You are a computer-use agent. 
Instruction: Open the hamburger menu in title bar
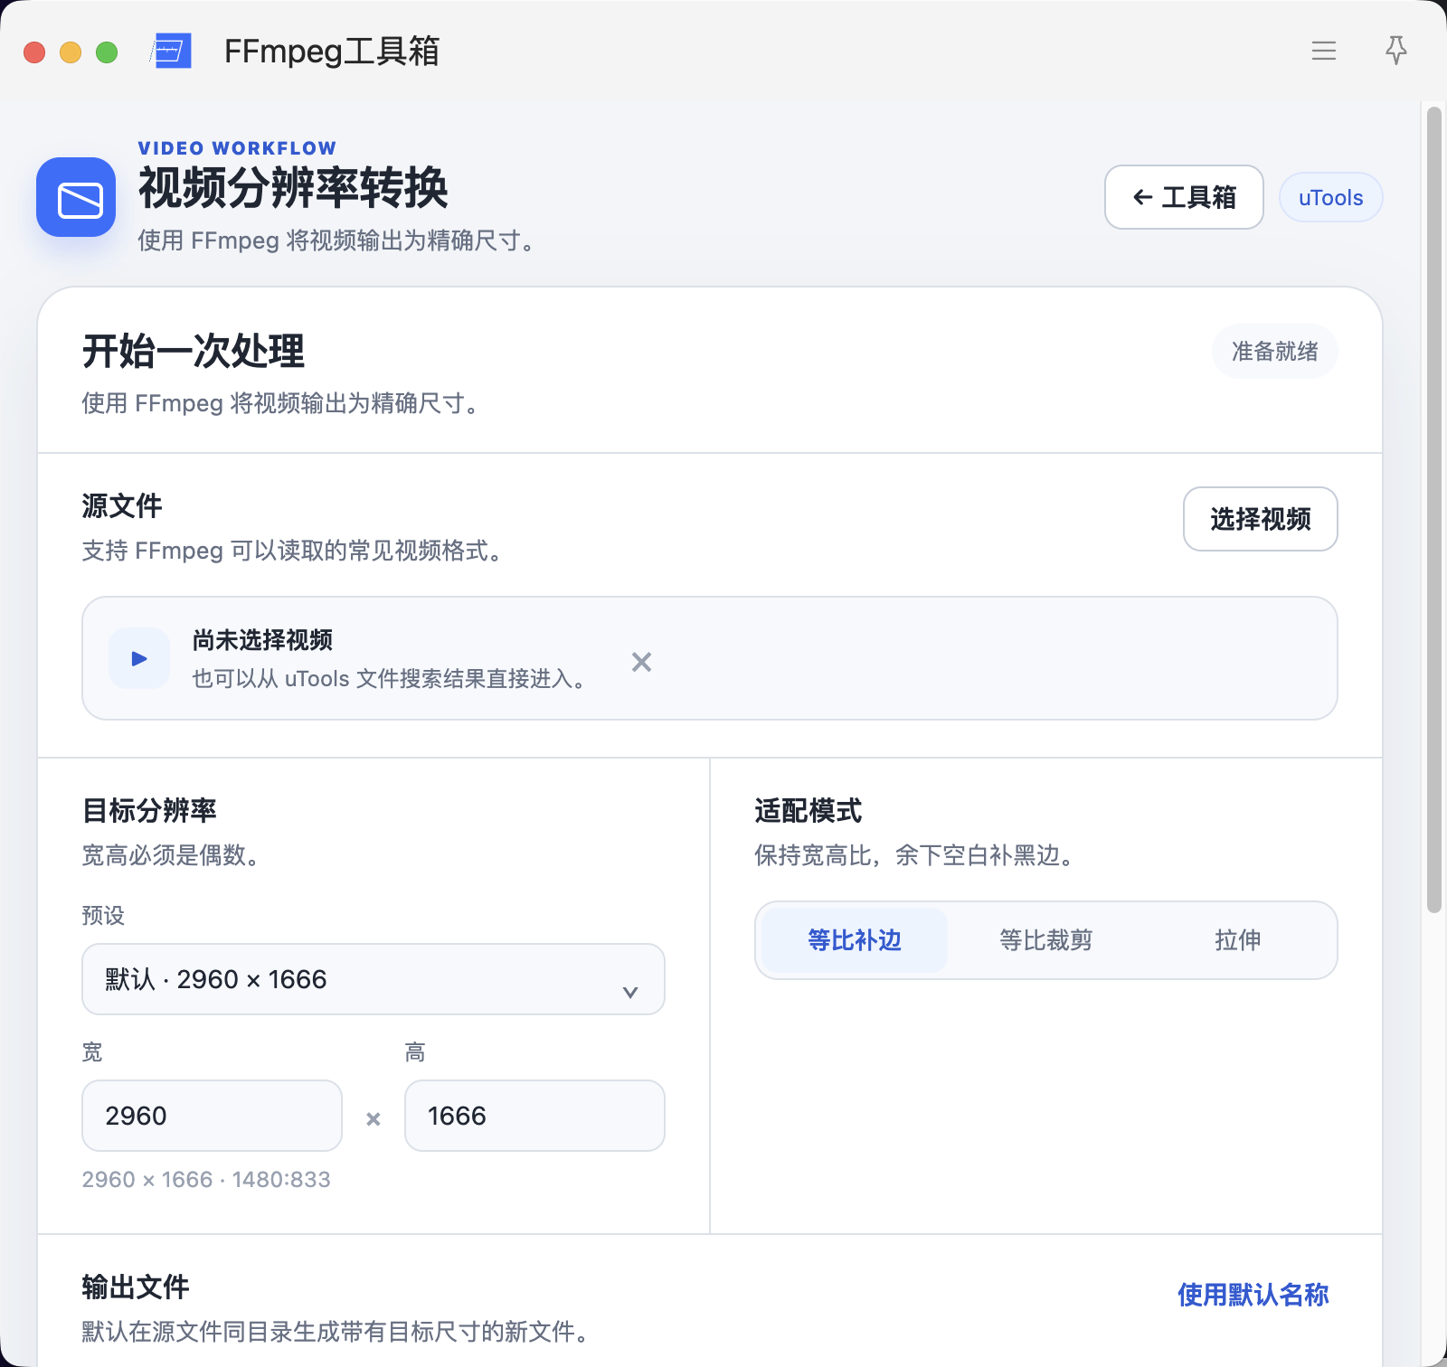tap(1324, 51)
